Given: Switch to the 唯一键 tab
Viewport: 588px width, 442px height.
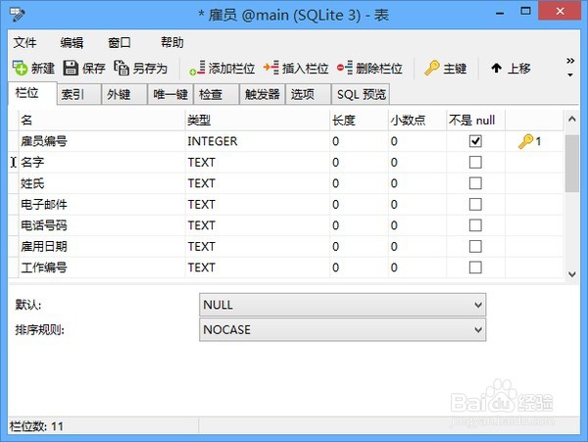Looking at the screenshot, I should pyautogui.click(x=171, y=94).
